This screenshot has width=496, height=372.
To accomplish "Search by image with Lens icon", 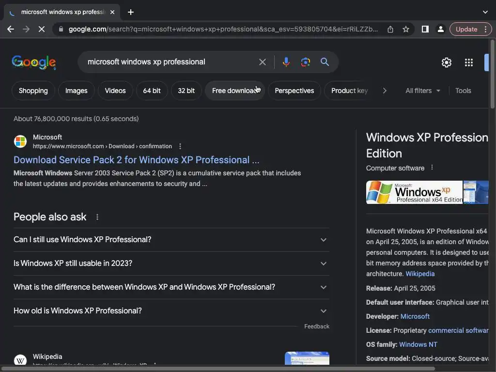I will pos(305,62).
